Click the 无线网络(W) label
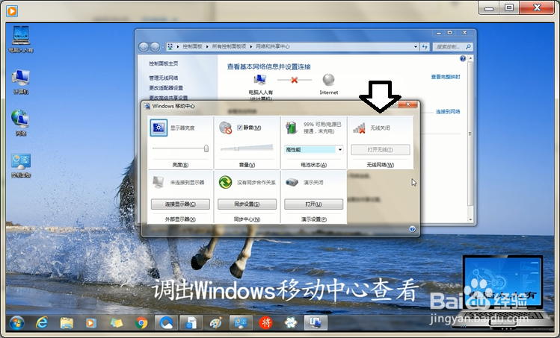The image size is (560, 338). click(381, 165)
